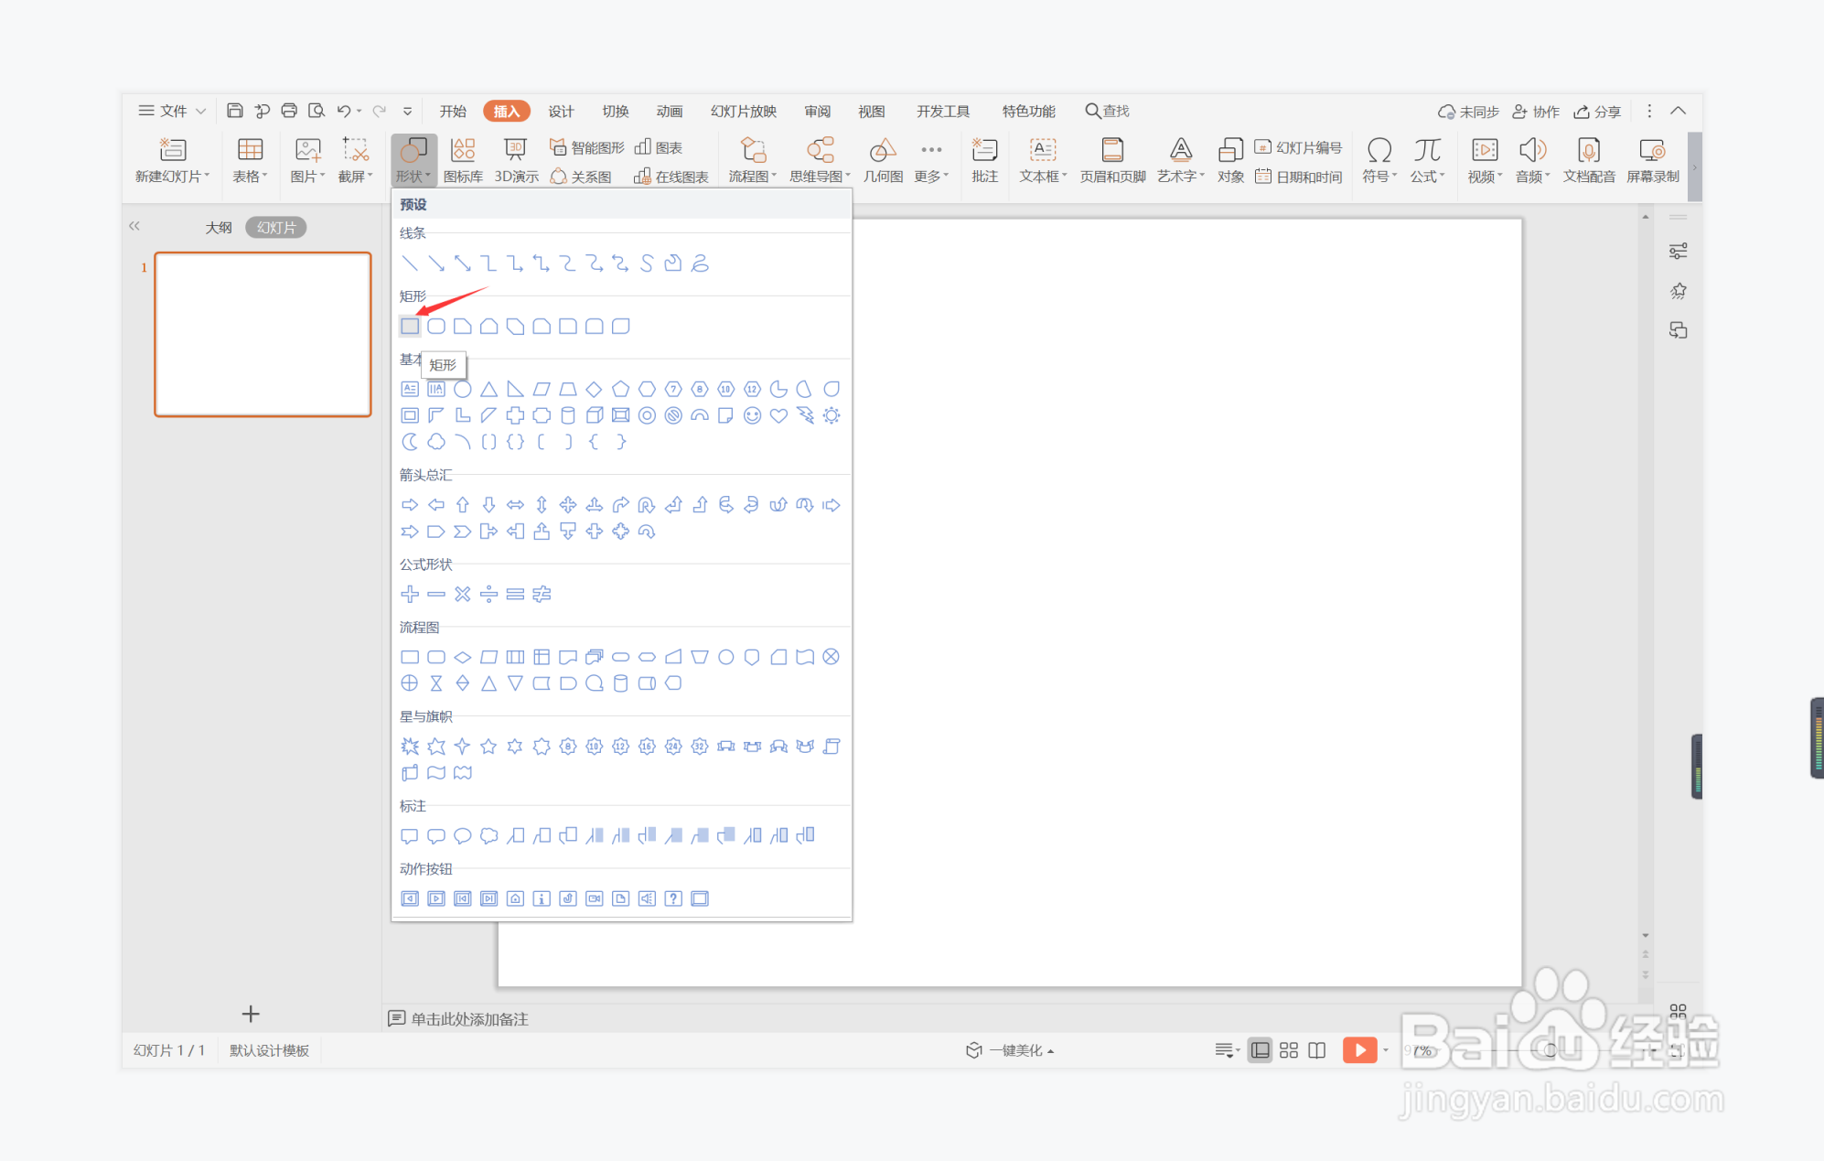Viewport: 1824px width, 1161px height.
Task: Switch to outline (大纲) view tab
Action: (219, 228)
